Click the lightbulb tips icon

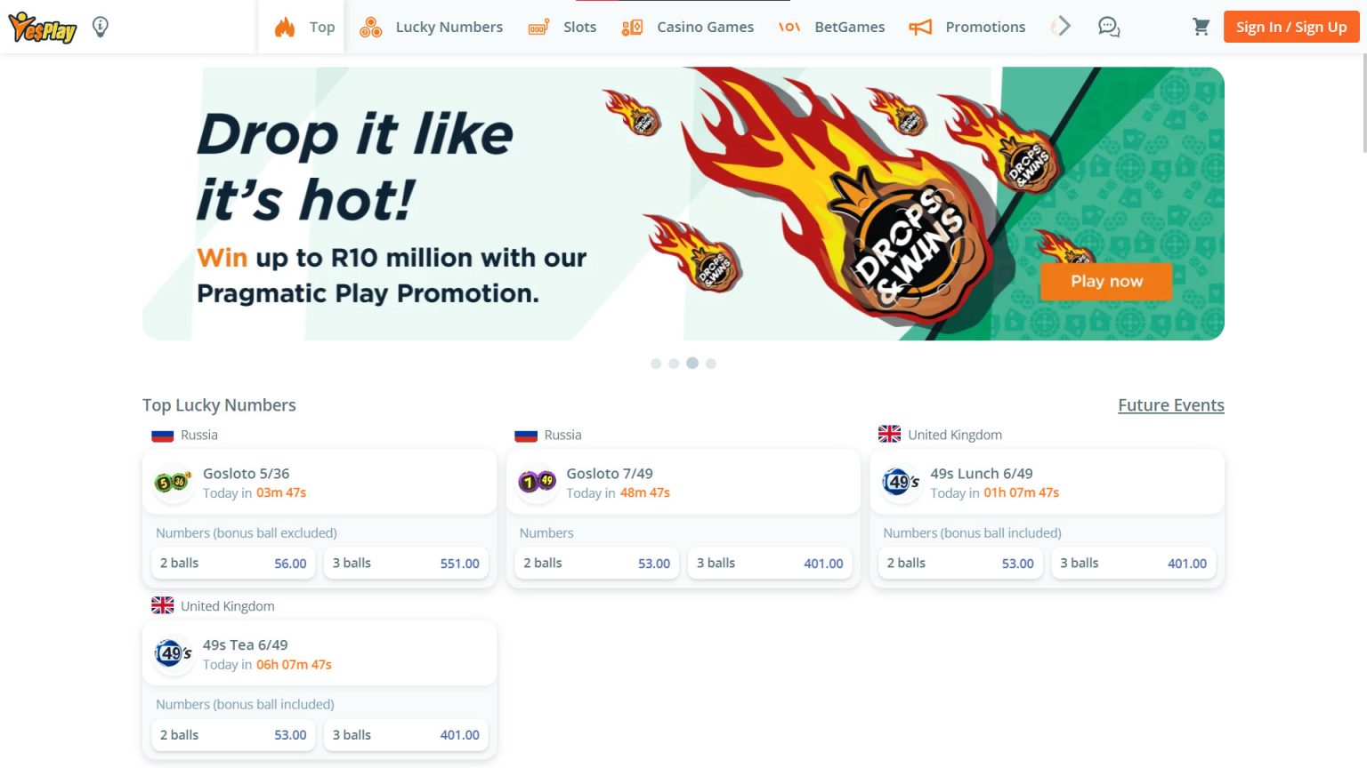[101, 27]
